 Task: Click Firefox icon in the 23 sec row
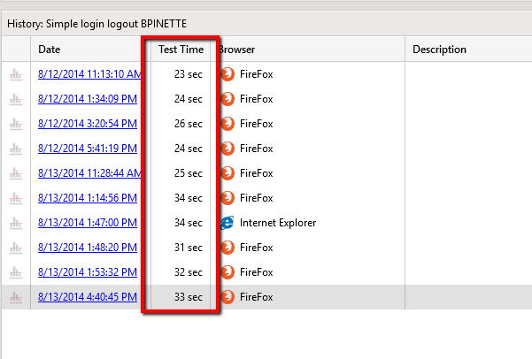pos(227,74)
